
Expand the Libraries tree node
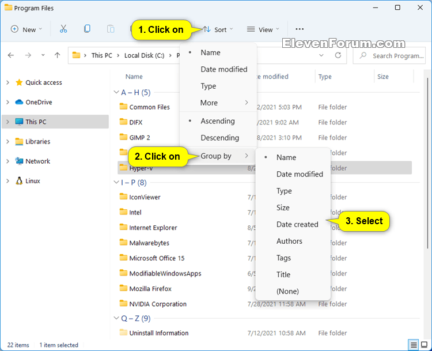[x=7, y=141]
